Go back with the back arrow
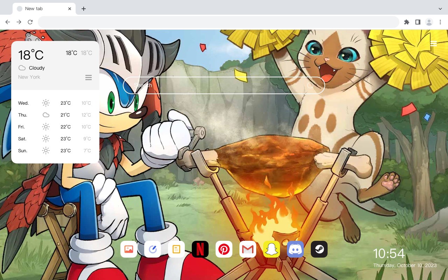The image size is (448, 280). pos(8,22)
